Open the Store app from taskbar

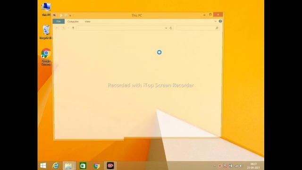[83, 166]
